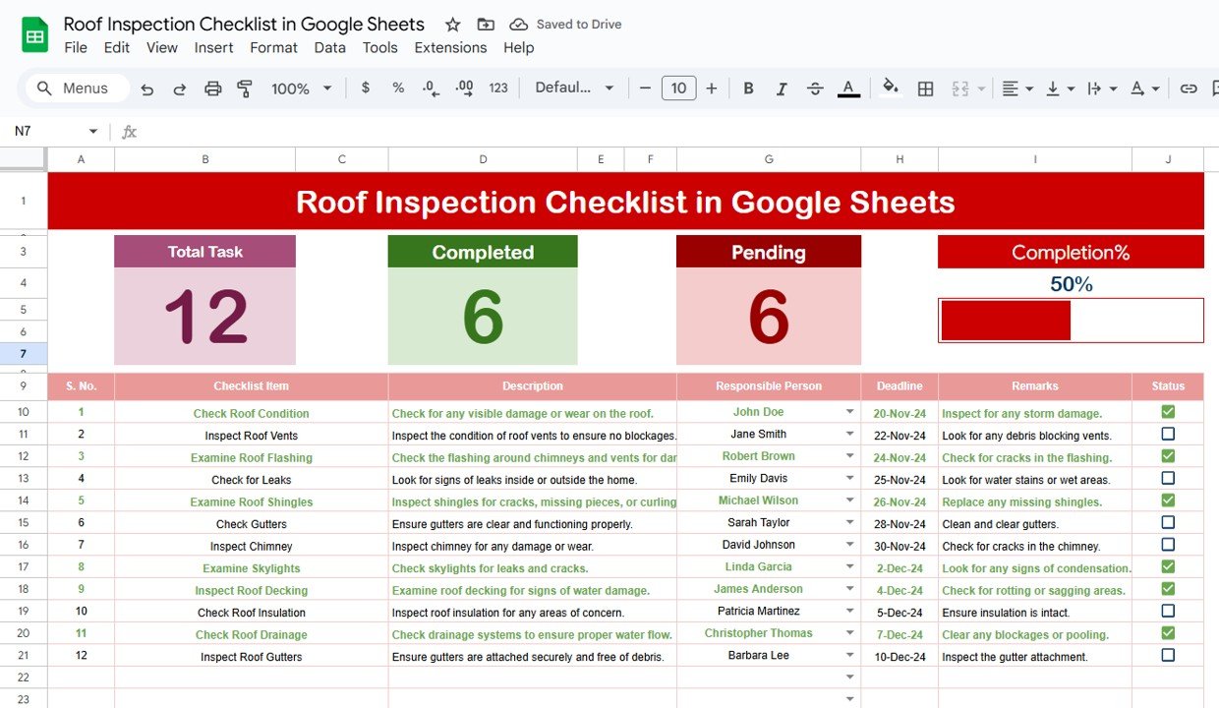Viewport: 1219px width, 708px height.
Task: Open the name box dropdown arrow
Action: tap(93, 131)
